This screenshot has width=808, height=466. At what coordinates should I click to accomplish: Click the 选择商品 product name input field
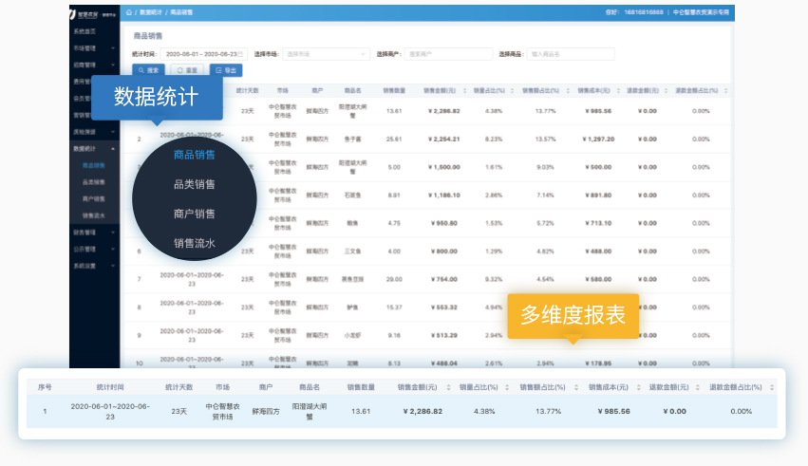point(571,54)
